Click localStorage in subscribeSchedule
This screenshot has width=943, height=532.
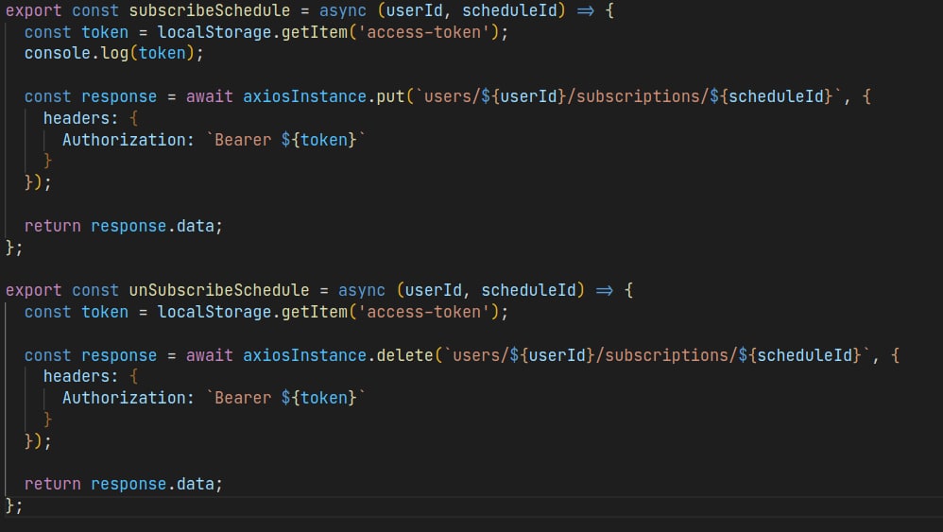pyautogui.click(x=214, y=32)
